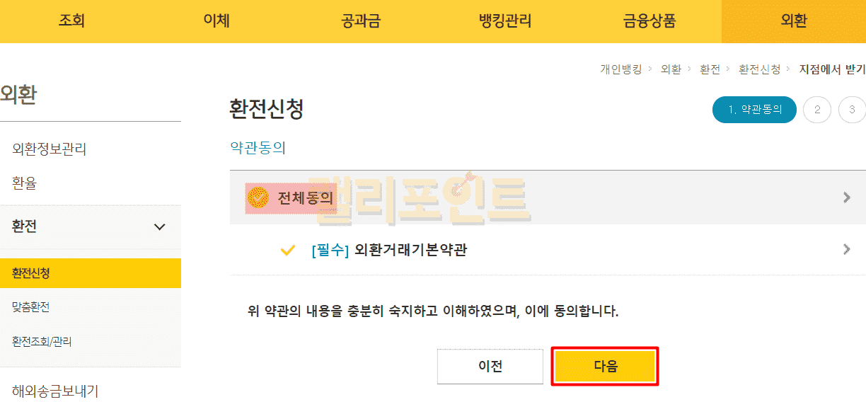Viewport: 866px width, 402px height.
Task: Click the 1. 약관동의 step badge
Action: 754,110
